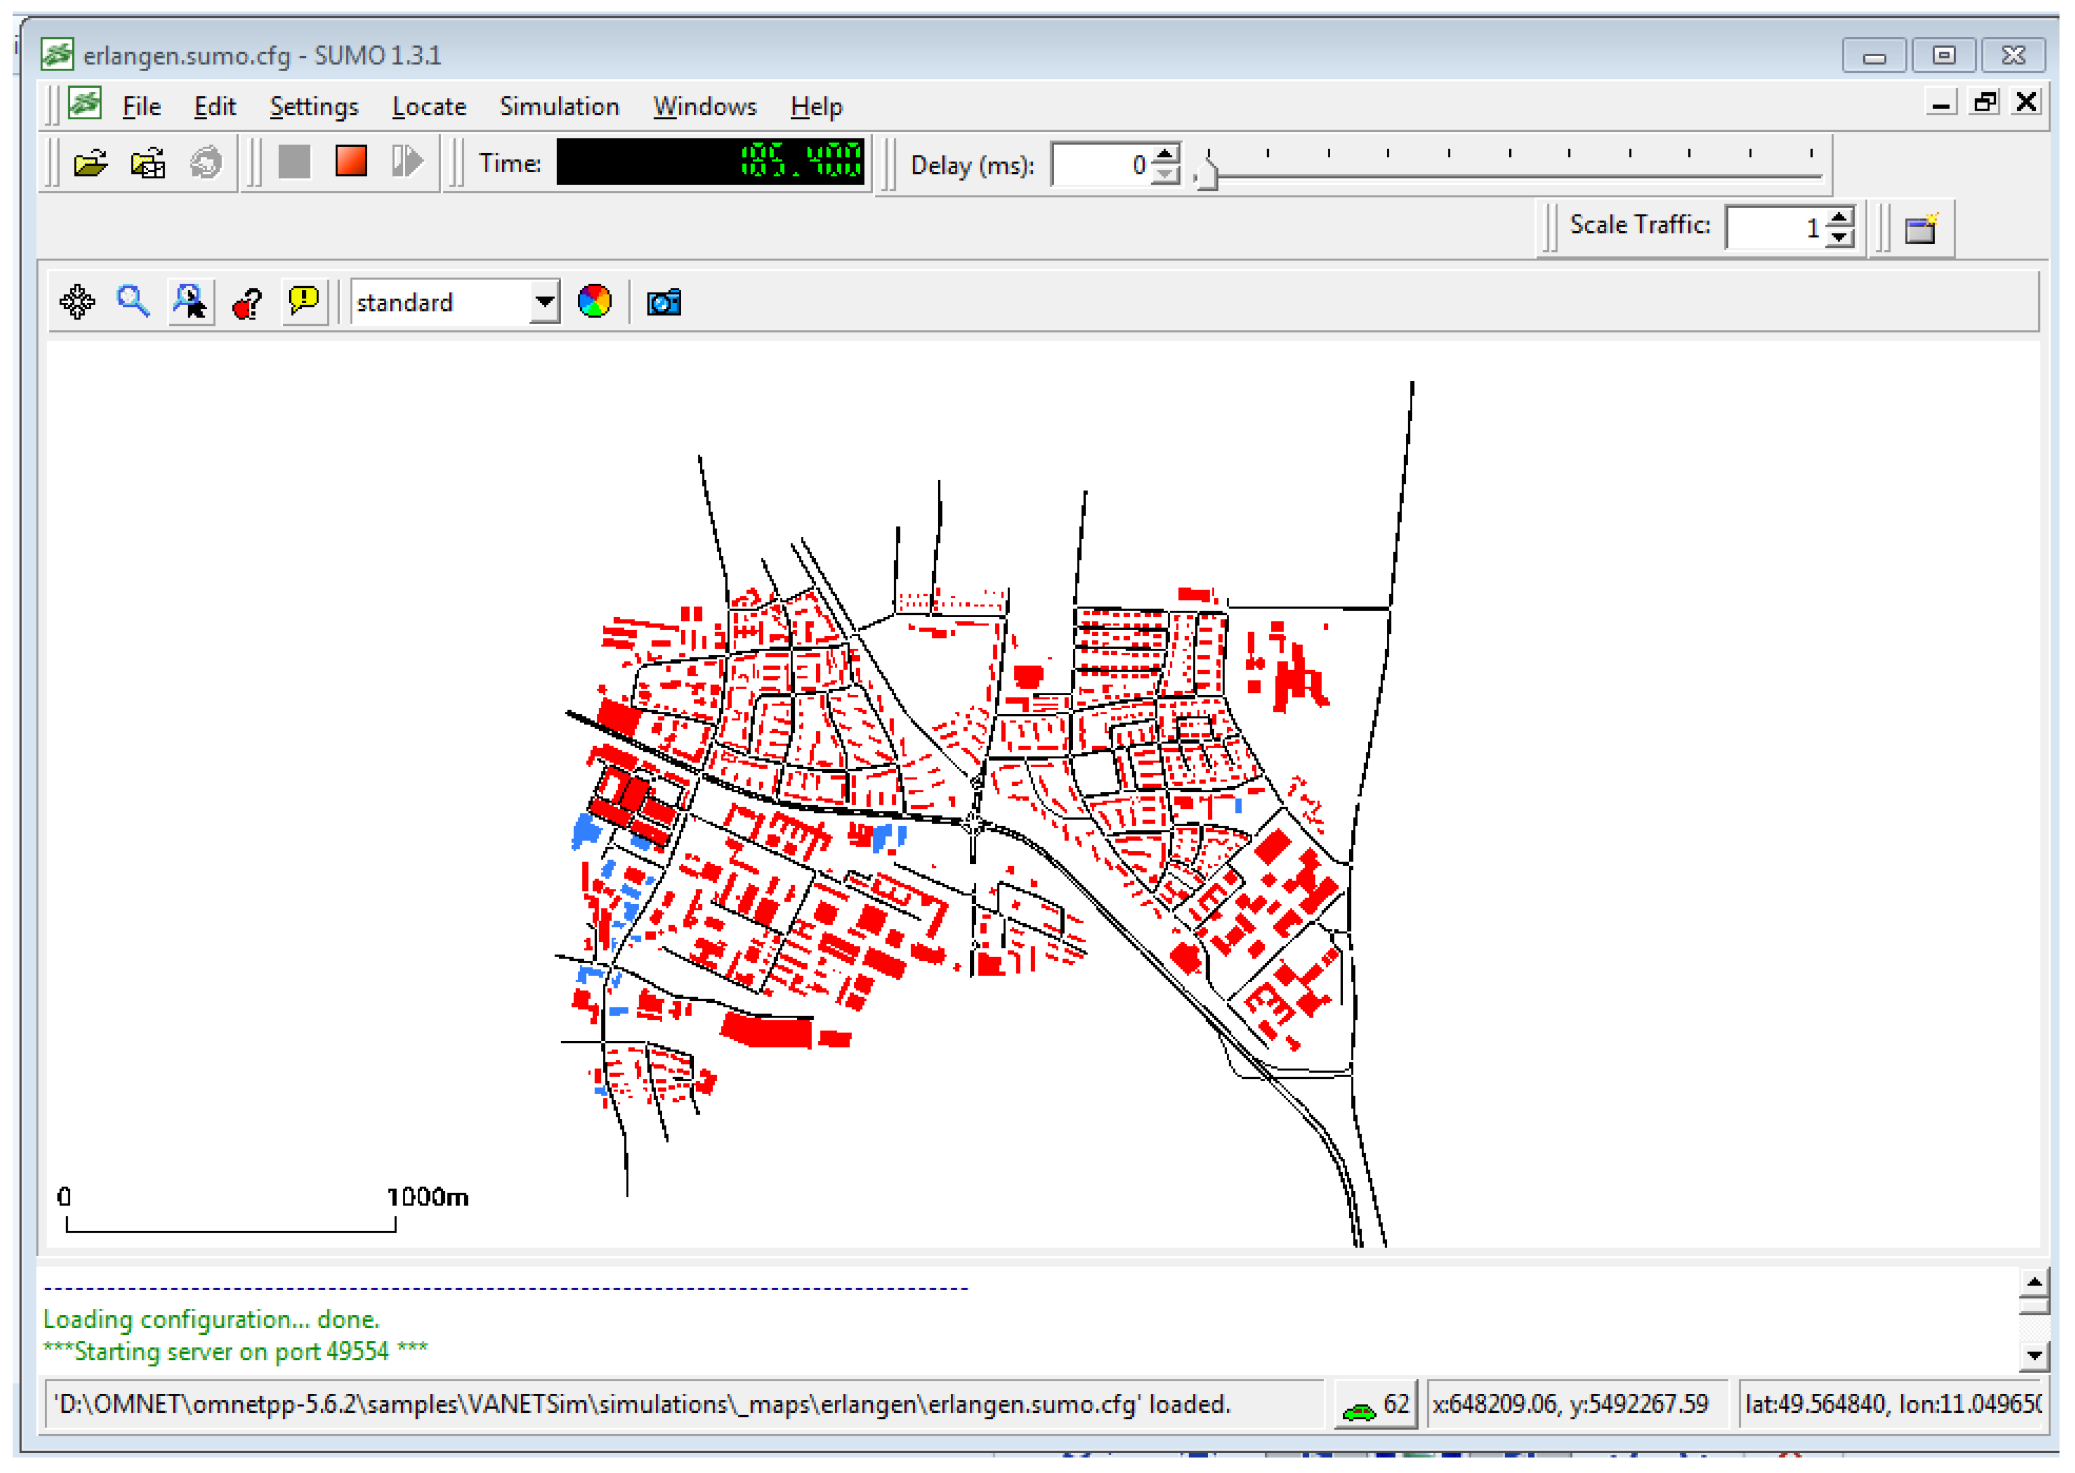The width and height of the screenshot is (2075, 1473).
Task: Click the single step simulation button
Action: coord(407,162)
